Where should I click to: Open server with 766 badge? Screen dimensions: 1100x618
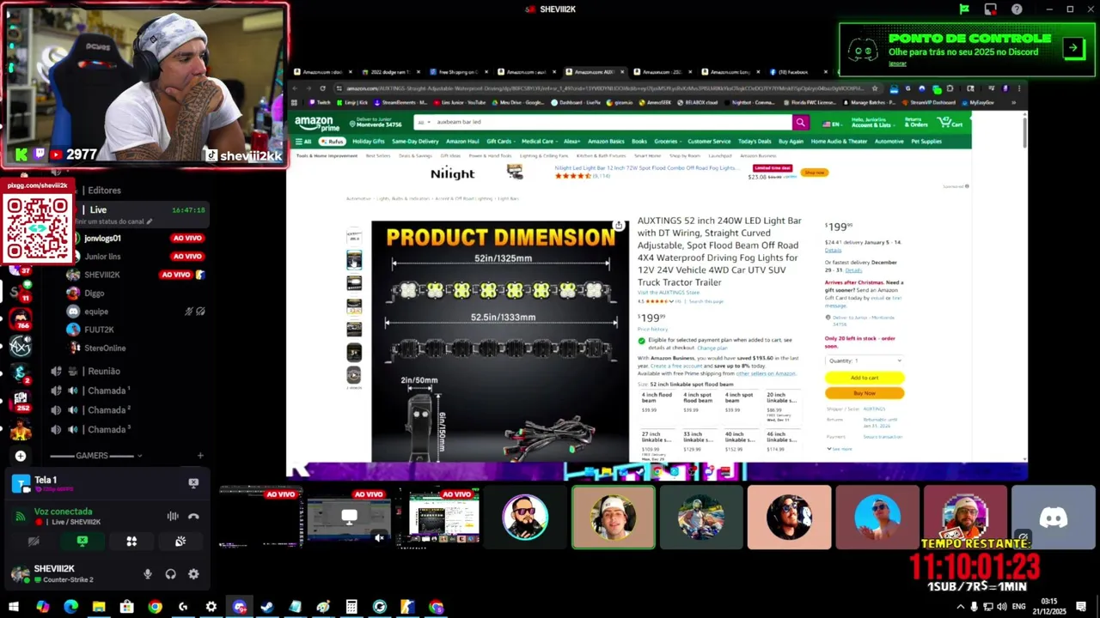(21, 319)
